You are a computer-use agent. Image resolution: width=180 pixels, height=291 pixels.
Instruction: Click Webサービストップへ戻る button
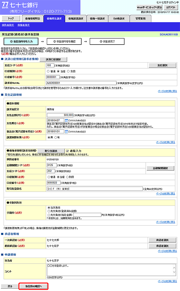149,8
